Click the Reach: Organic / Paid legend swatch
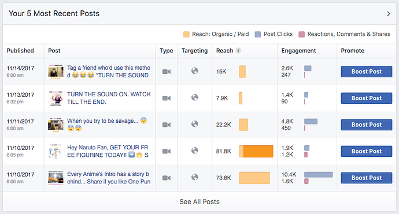399x214 pixels. click(x=186, y=34)
